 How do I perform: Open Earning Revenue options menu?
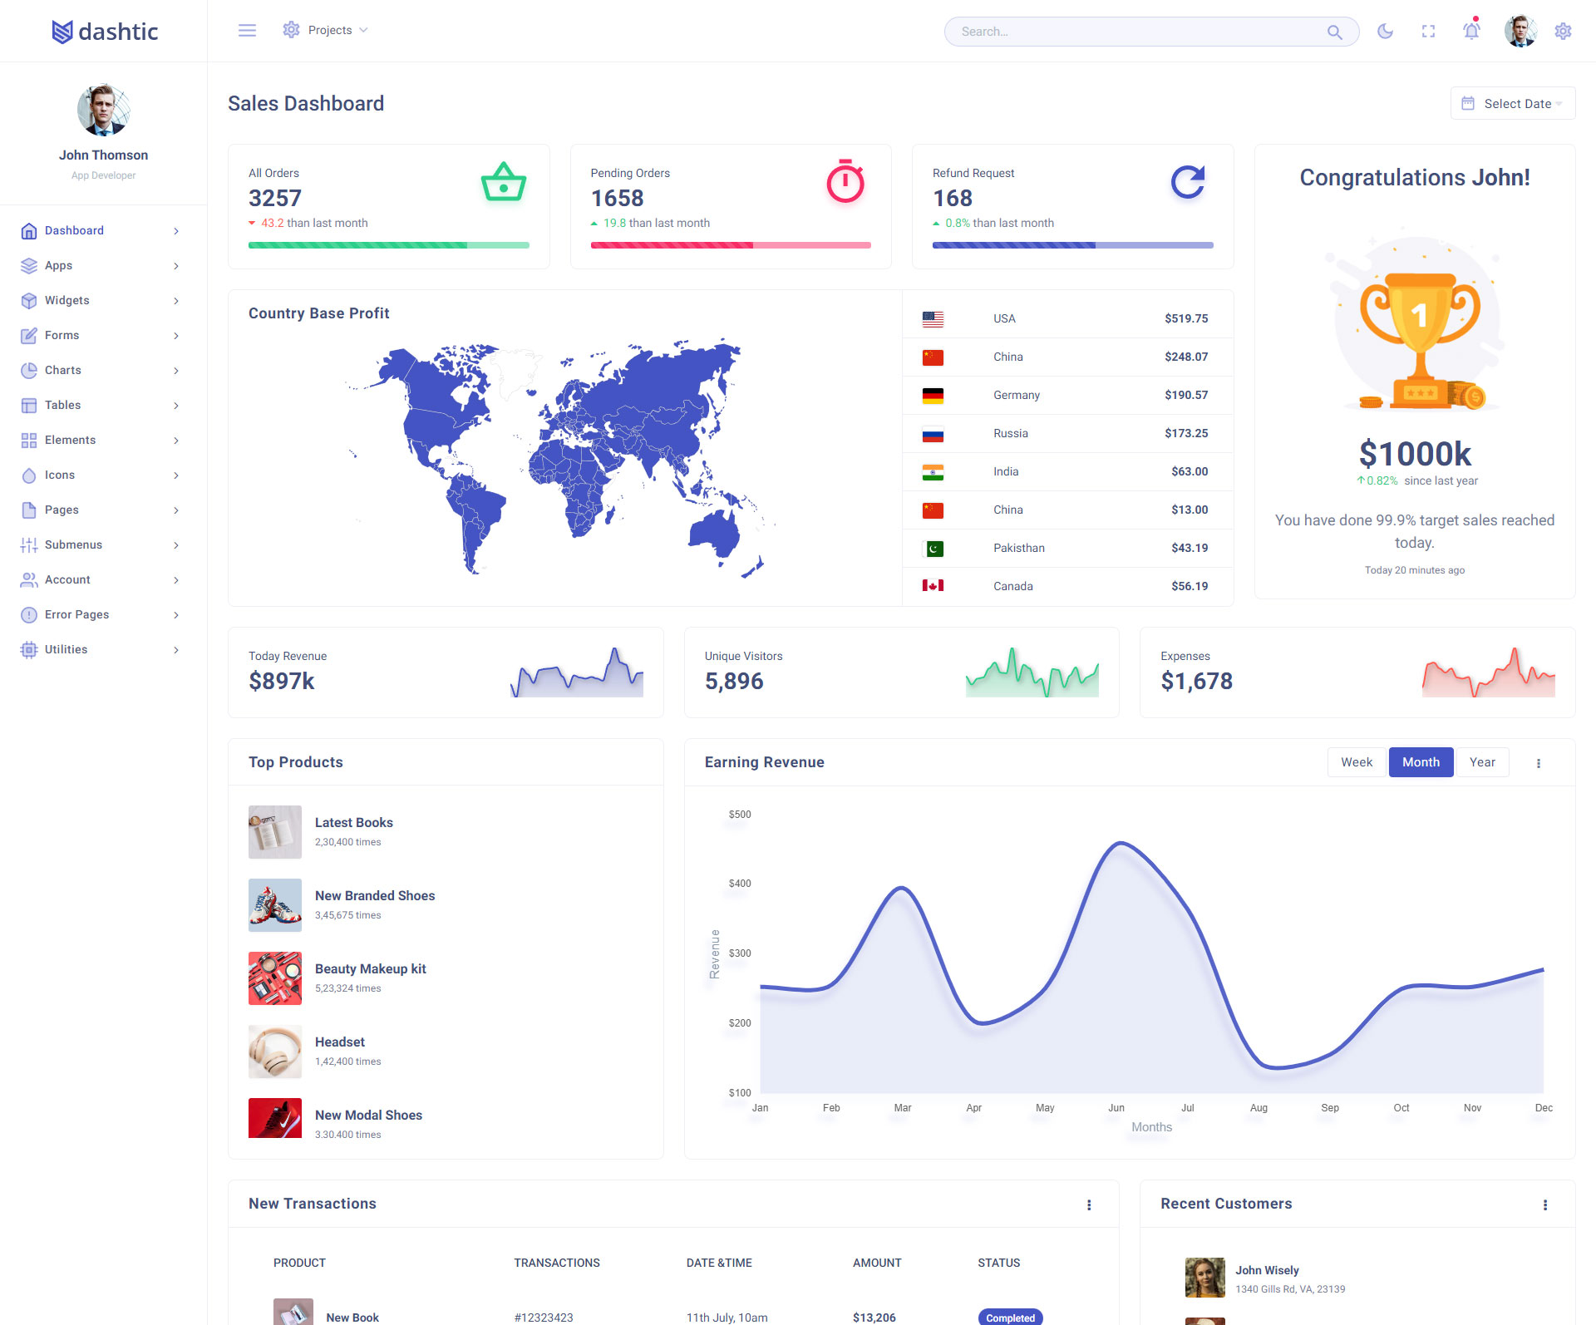[1539, 763]
